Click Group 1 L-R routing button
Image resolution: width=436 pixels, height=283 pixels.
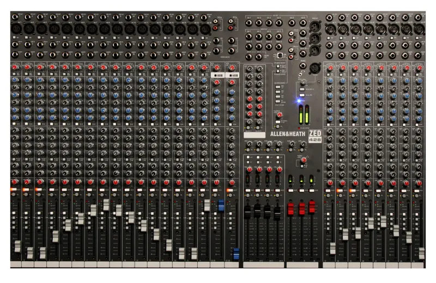point(248,157)
